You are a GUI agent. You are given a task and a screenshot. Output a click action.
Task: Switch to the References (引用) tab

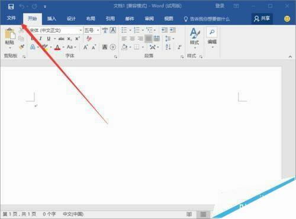[x=110, y=19]
